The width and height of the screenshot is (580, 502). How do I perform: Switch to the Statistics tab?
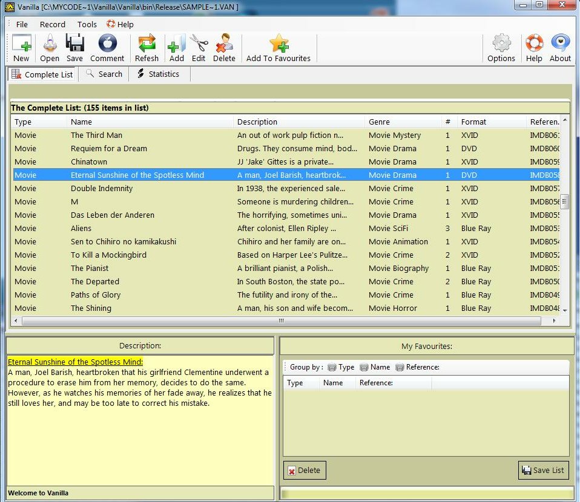tap(157, 74)
